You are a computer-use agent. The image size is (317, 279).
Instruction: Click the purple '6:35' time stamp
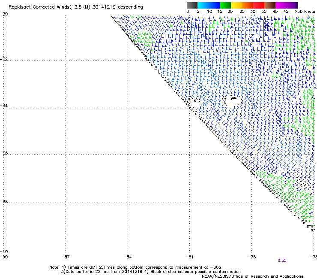282,261
